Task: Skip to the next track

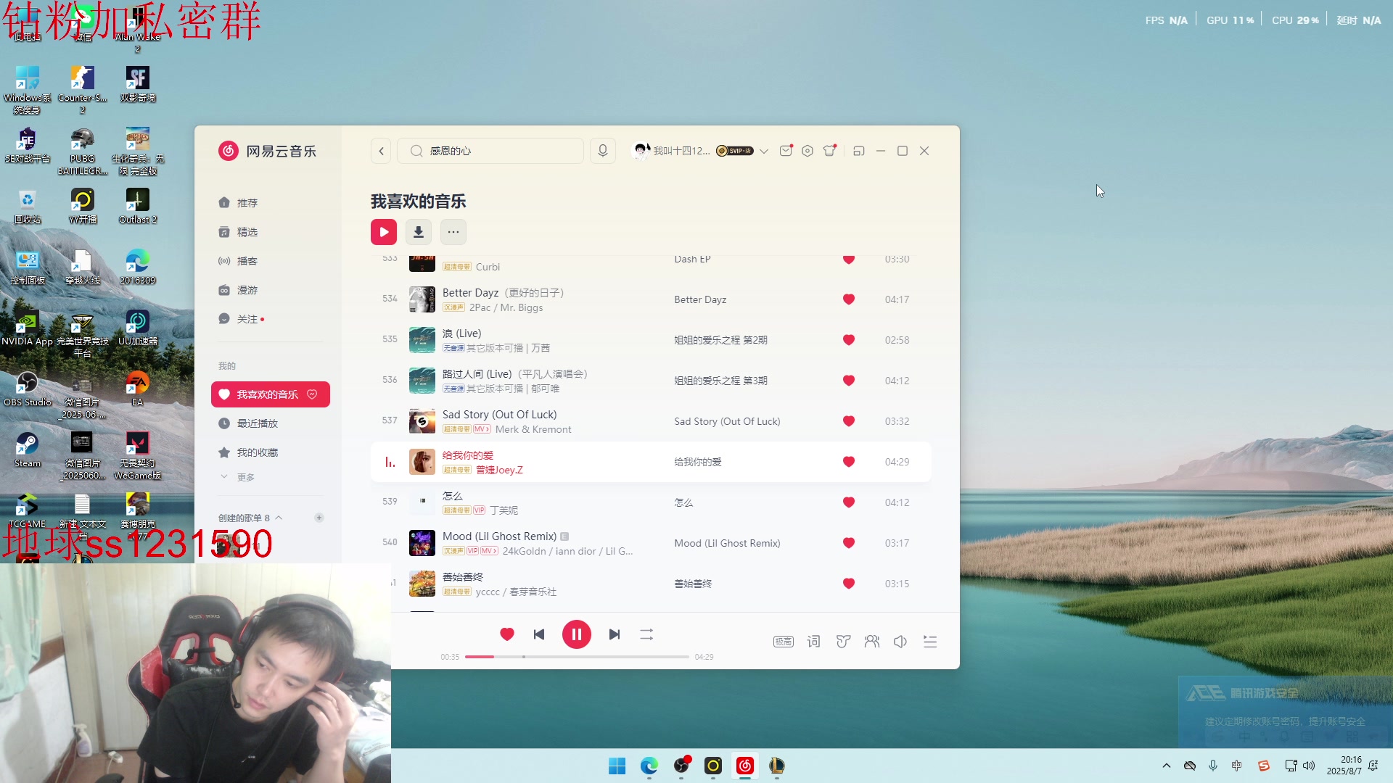Action: pos(615,634)
